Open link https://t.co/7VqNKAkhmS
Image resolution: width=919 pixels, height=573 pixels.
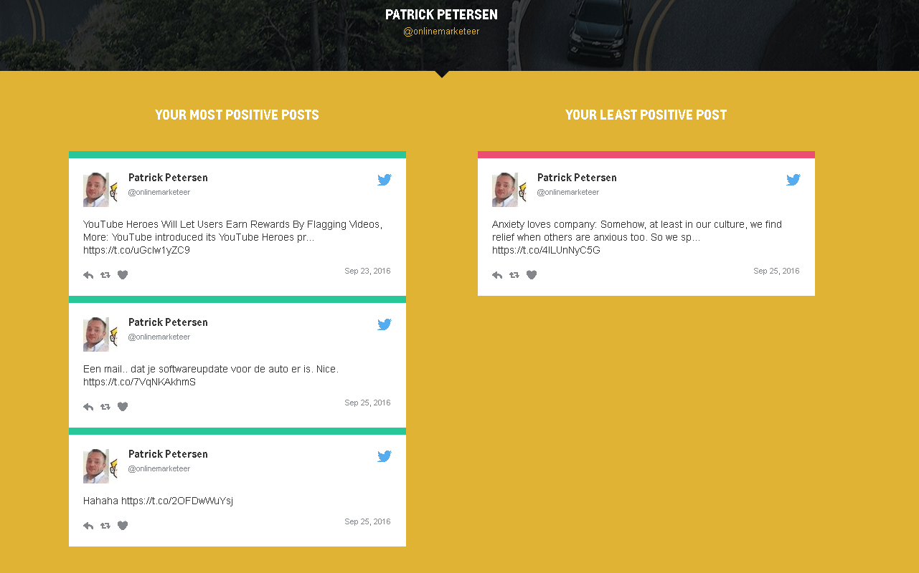[x=139, y=382]
